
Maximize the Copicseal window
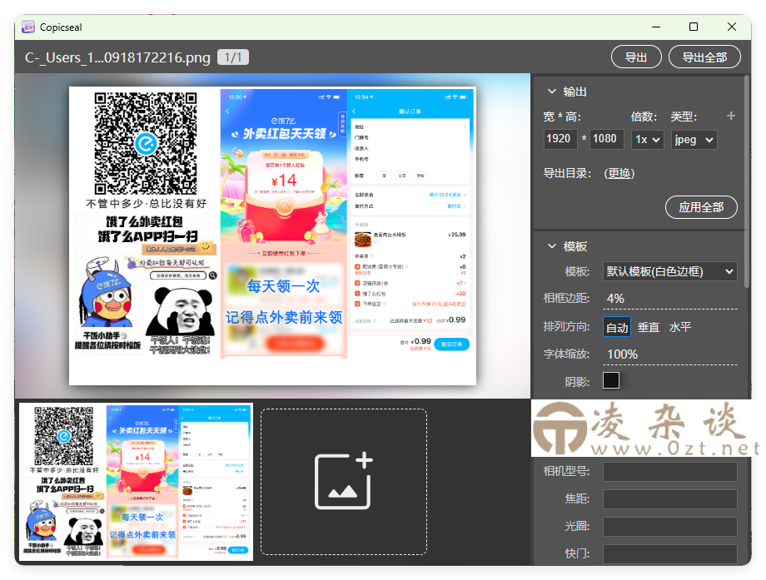pyautogui.click(x=694, y=27)
